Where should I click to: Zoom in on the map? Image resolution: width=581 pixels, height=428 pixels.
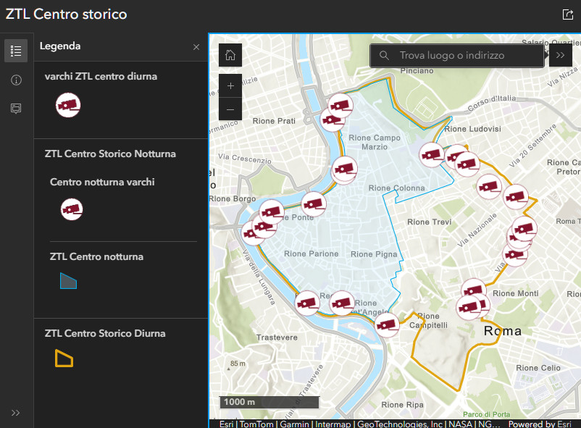pos(230,85)
